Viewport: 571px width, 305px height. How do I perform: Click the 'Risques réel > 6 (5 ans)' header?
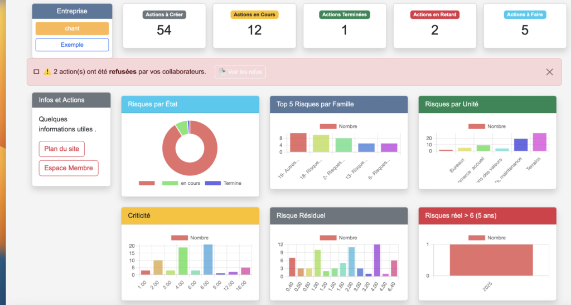(x=487, y=215)
